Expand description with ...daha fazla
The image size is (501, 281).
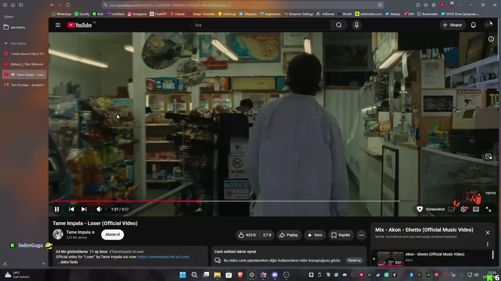pos(68,262)
